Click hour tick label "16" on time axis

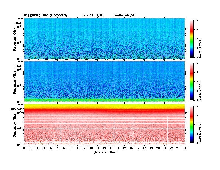tap(131, 148)
